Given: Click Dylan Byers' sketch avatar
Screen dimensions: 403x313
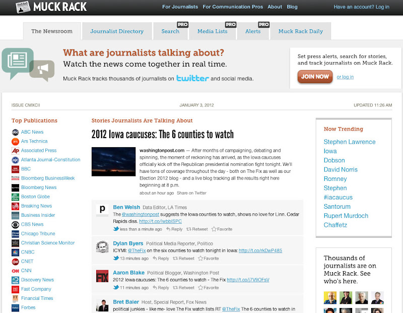Looking at the screenshot, I should click(x=102, y=246).
